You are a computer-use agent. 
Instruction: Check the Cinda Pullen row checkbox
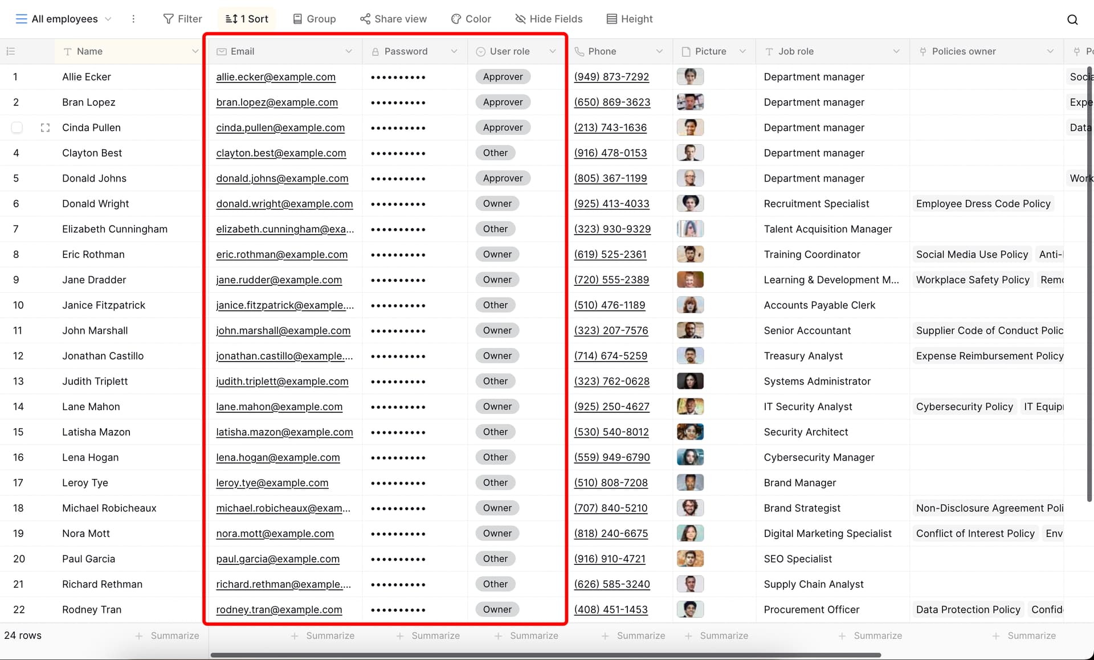tap(17, 128)
